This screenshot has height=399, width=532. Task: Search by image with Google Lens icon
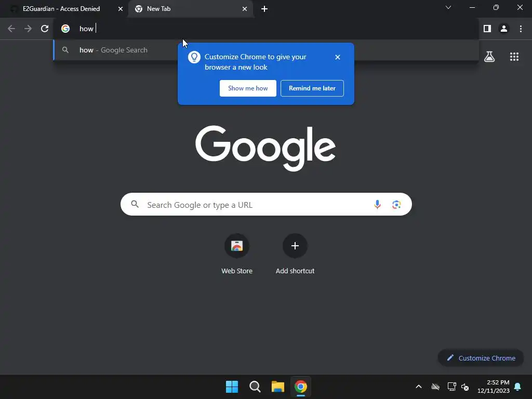click(396, 204)
